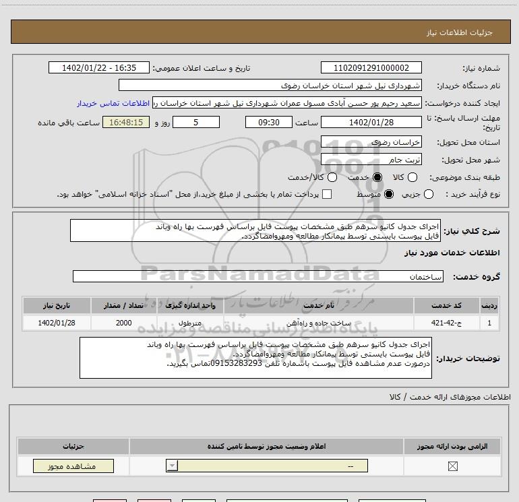Click the اطلاعات مجوزهای ارائه خدمت / کالا heading
This screenshot has height=502, width=519.
pyautogui.click(x=450, y=397)
